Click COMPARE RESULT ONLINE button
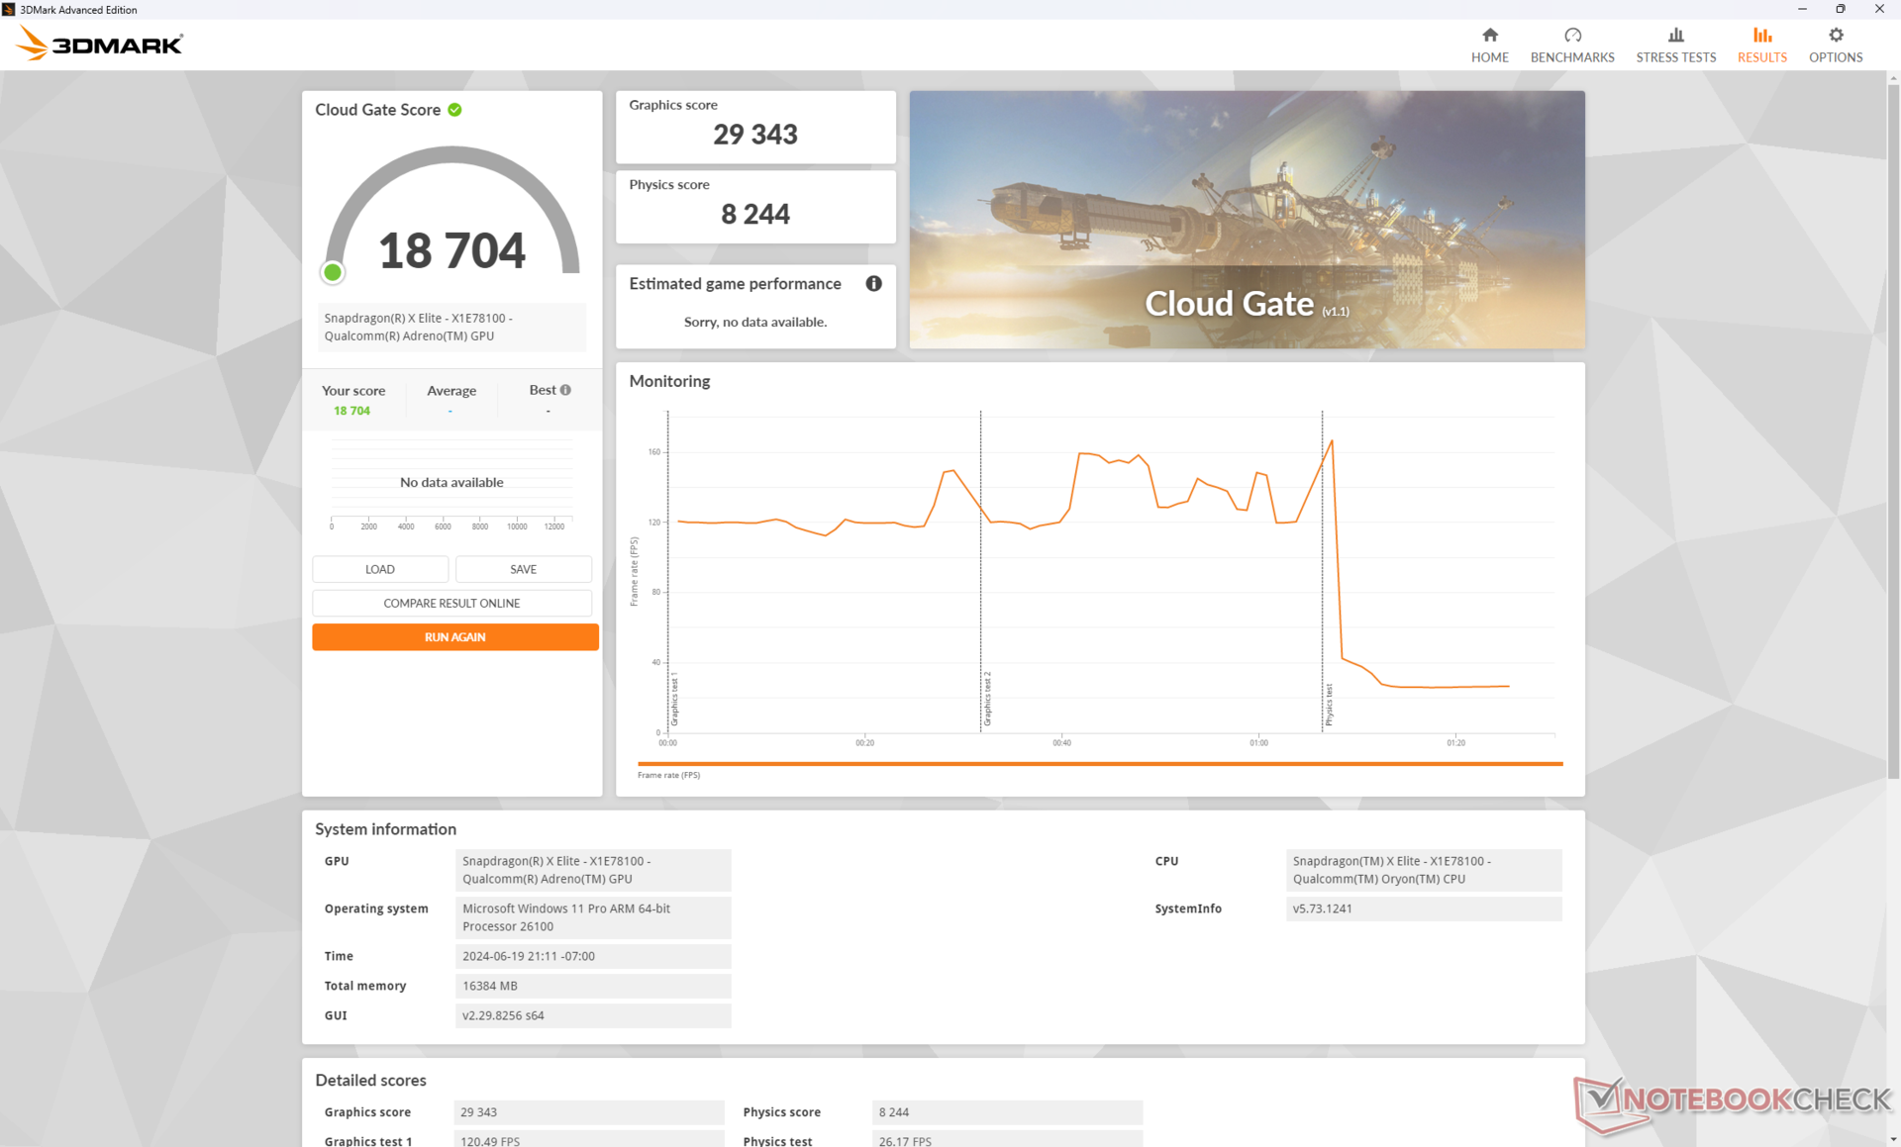Image resolution: width=1901 pixels, height=1147 pixels. coord(451,603)
